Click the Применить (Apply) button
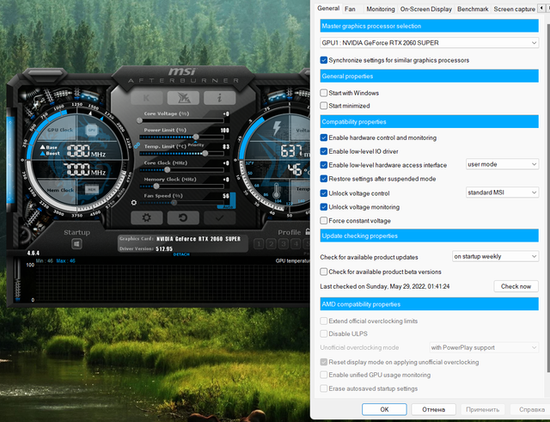The image size is (550, 422). [483, 409]
